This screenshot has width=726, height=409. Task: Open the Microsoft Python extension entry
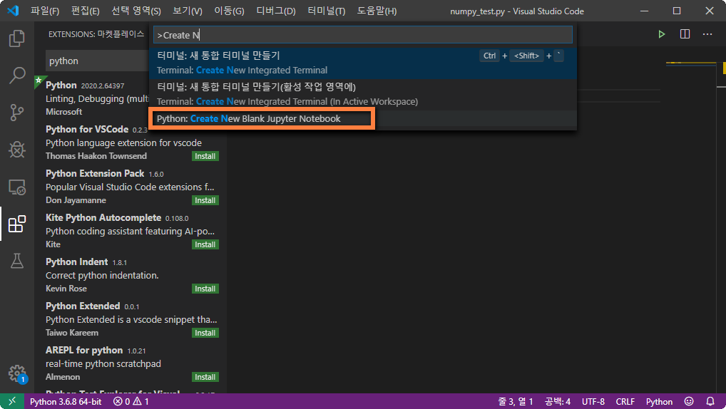pos(92,98)
